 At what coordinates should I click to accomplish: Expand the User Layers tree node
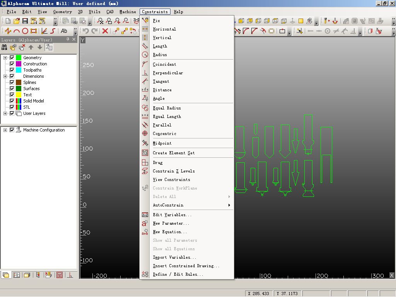click(5, 113)
